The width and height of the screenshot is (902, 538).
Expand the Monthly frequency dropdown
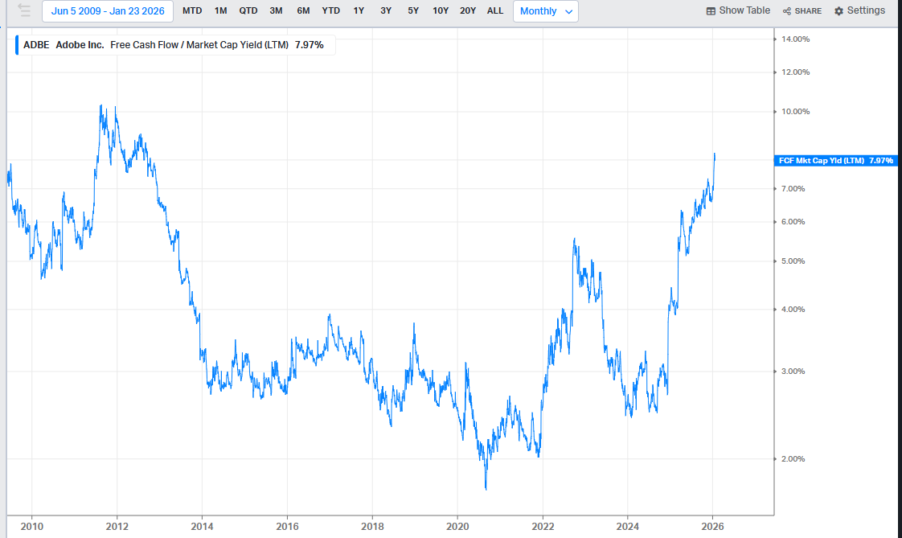546,11
